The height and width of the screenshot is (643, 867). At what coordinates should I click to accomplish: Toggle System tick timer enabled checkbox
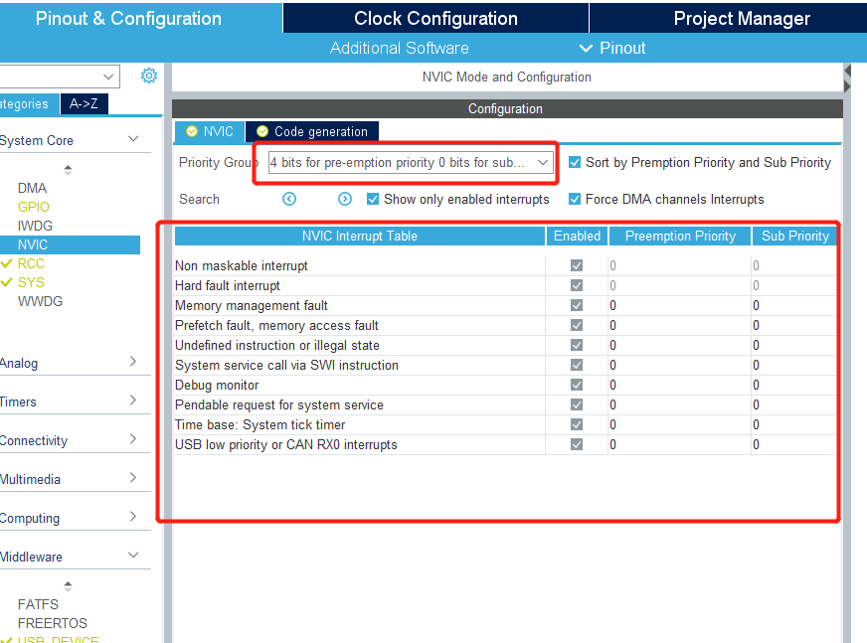point(577,424)
